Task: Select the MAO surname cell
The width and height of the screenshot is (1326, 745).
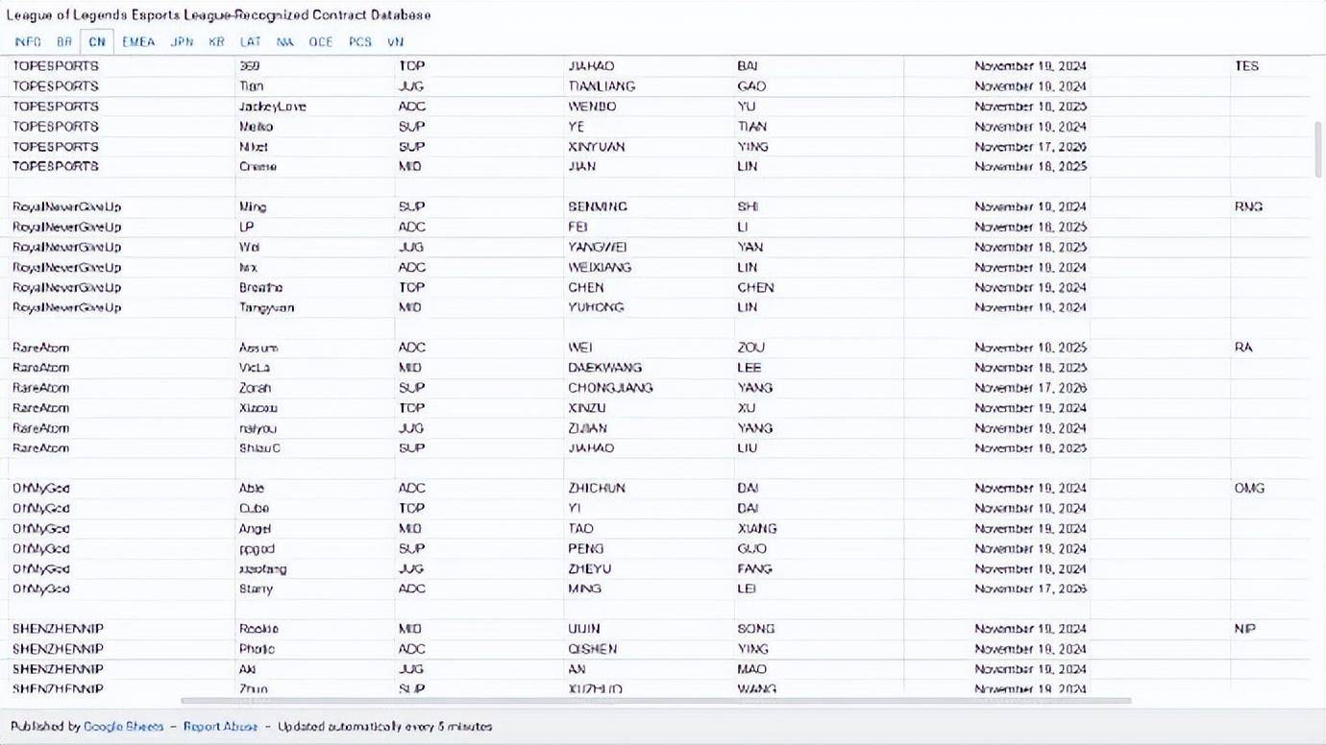Action: (751, 669)
